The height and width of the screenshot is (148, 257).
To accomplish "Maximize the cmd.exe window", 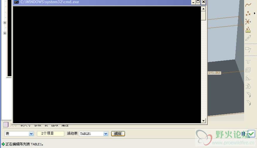I will [x=198, y=2].
